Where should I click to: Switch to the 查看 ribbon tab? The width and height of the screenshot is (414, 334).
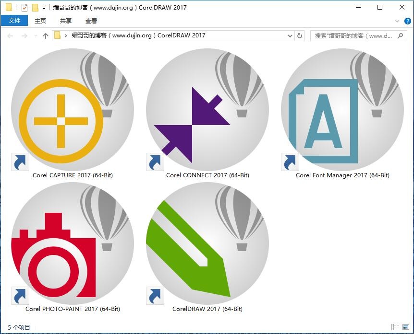click(91, 21)
